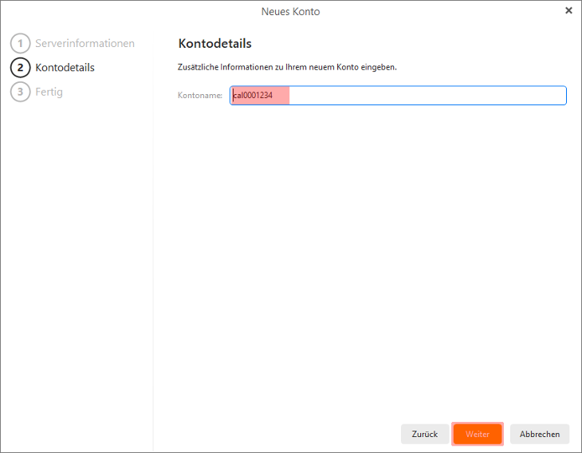This screenshot has width=582, height=453.
Task: Click the step 3 circle icon
Action: [20, 92]
